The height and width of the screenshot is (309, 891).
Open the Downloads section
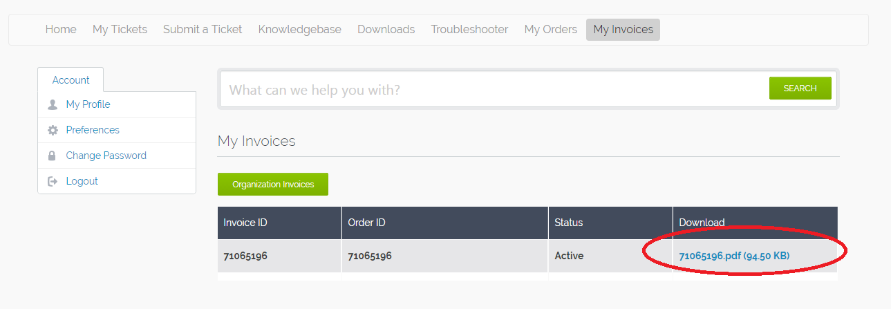coord(386,30)
